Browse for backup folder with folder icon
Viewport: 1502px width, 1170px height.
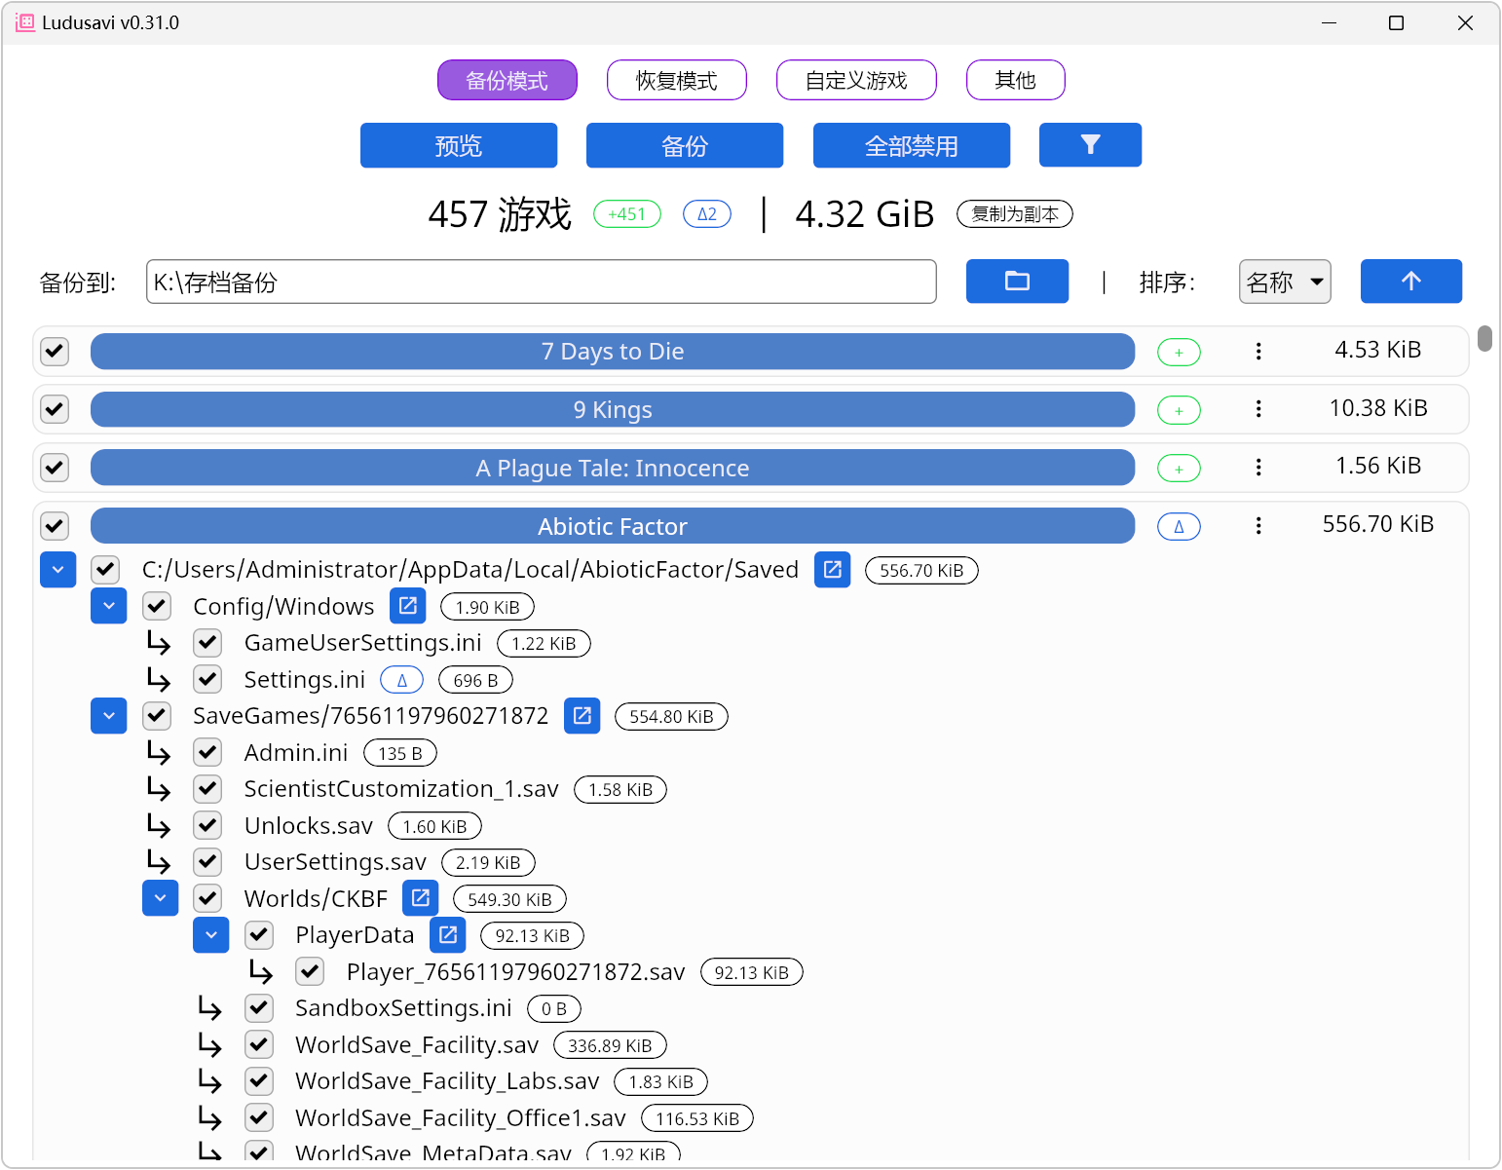coord(1017,282)
